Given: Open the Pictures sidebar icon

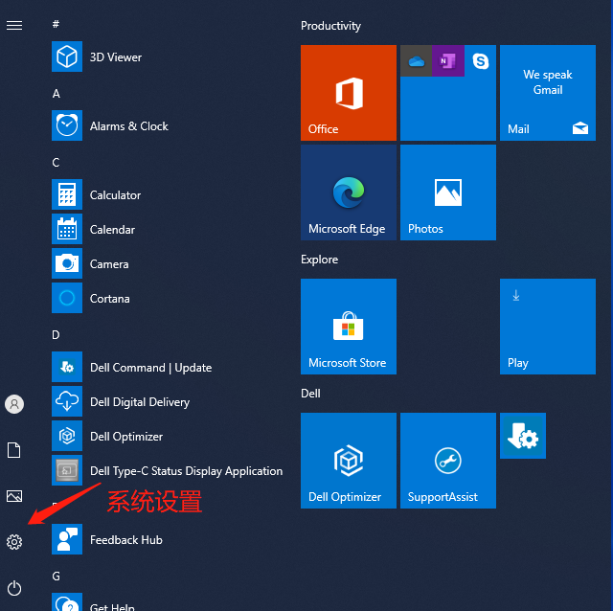Looking at the screenshot, I should coord(14,496).
